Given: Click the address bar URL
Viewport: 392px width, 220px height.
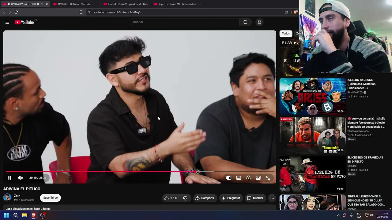Looking at the screenshot, I should point(117,12).
